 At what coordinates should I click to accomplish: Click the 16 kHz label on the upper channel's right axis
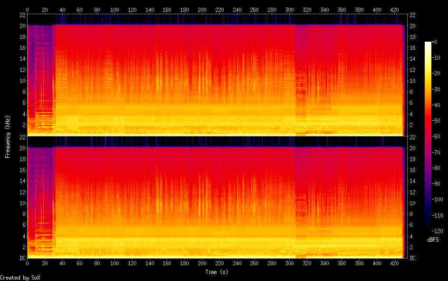413,48
